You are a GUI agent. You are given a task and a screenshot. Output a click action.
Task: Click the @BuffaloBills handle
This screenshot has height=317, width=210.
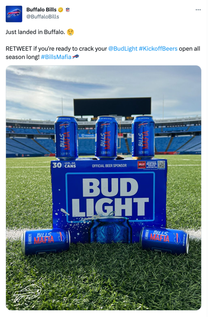[43, 17]
